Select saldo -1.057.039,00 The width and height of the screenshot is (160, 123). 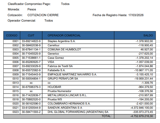coord(144,62)
